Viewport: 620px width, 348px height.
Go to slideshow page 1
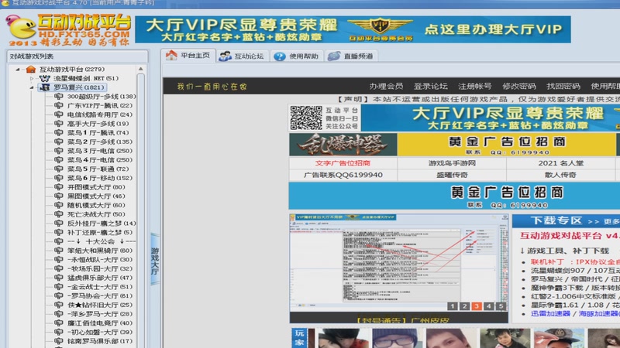pyautogui.click(x=453, y=306)
